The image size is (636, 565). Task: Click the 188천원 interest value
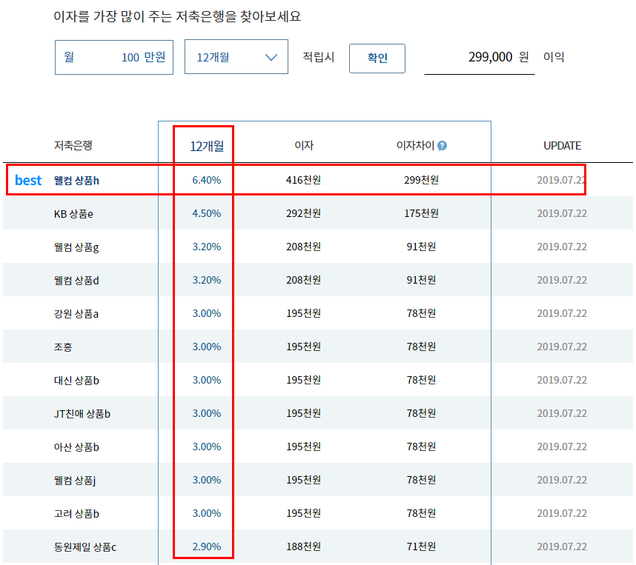tap(303, 546)
